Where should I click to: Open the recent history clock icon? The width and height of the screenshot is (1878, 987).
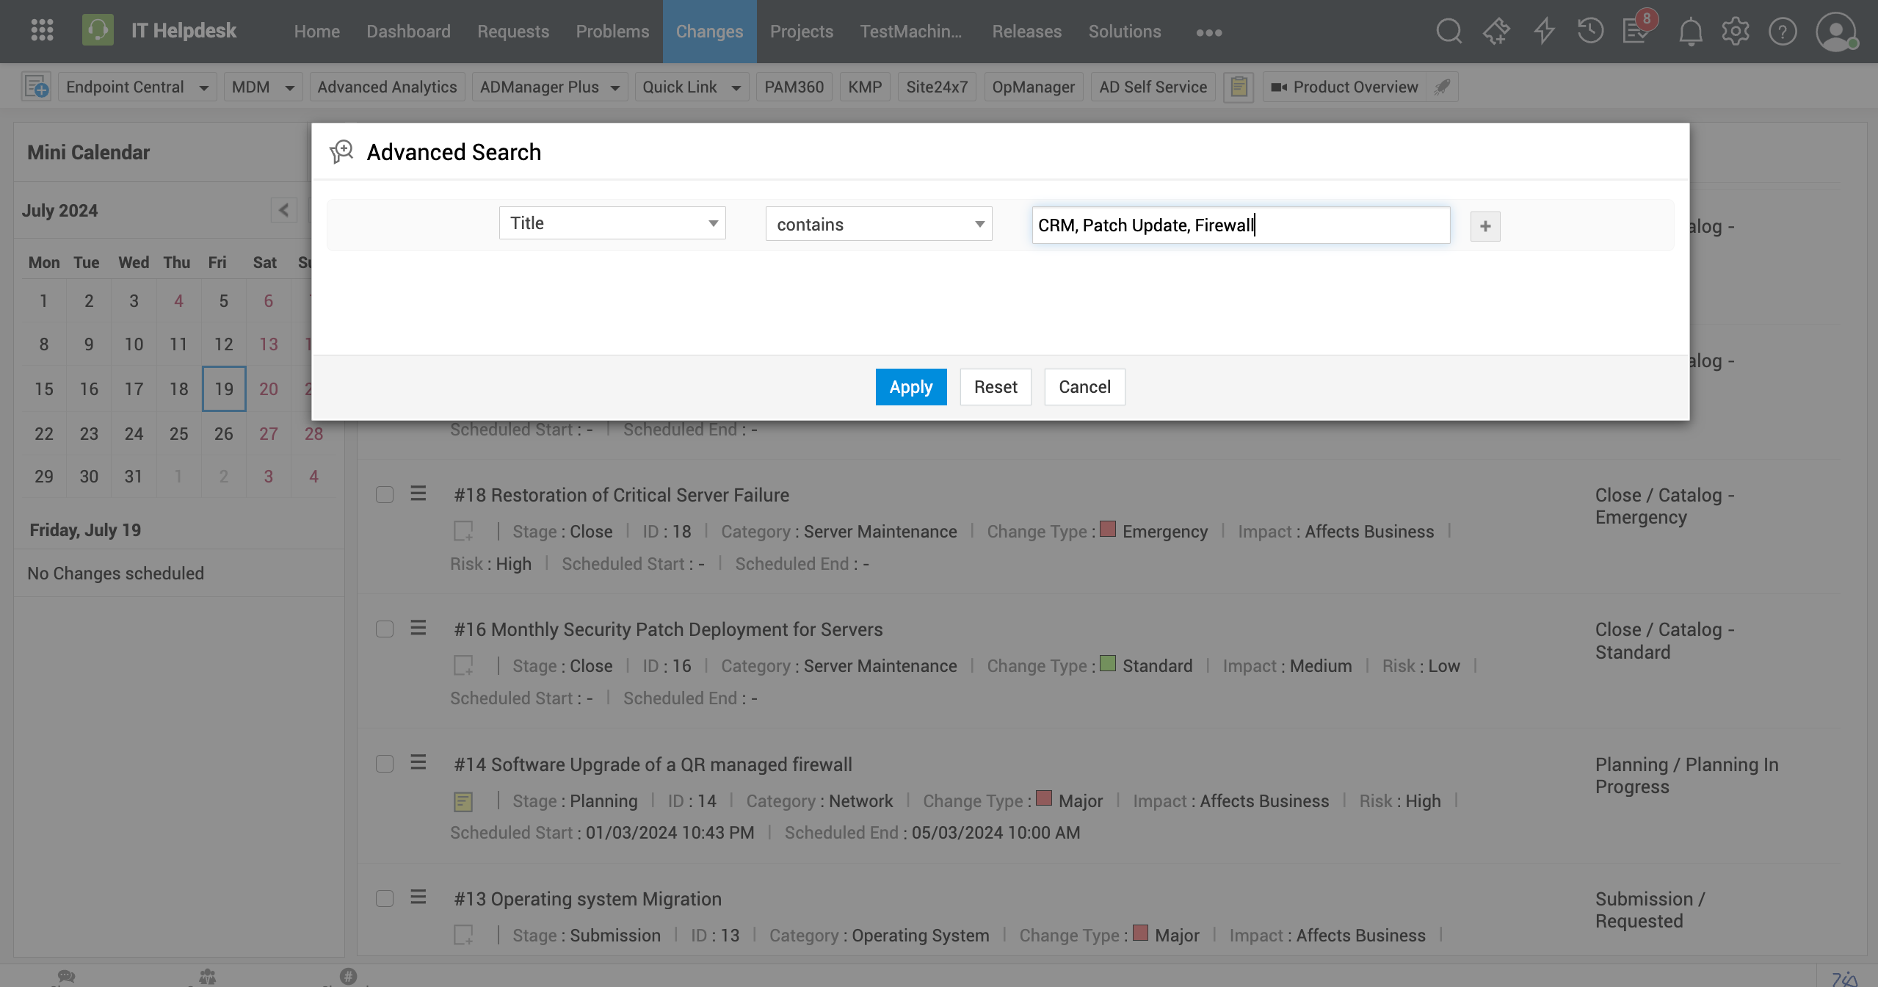(1589, 31)
